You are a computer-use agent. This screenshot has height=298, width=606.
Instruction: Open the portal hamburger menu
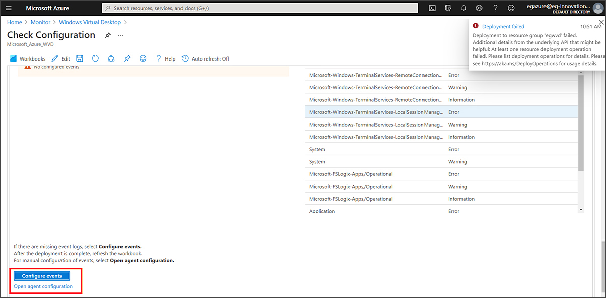(x=8, y=8)
